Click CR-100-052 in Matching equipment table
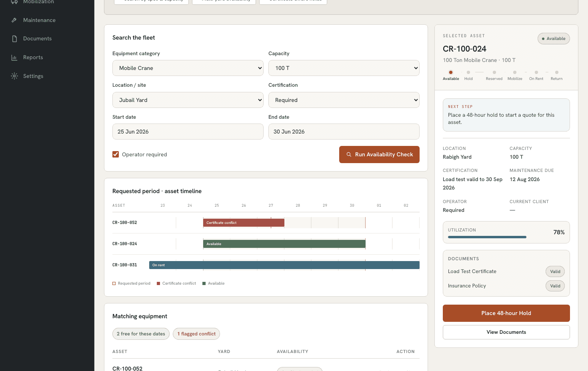588x371 pixels. 127,368
